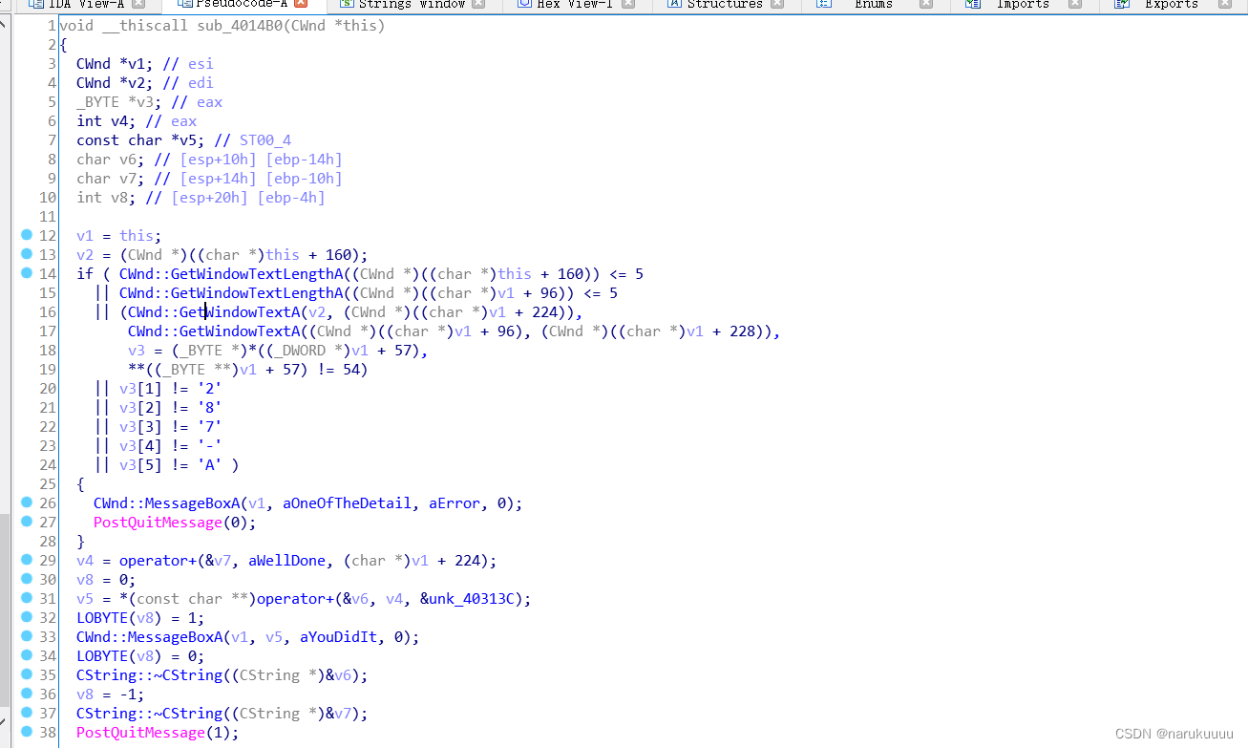Toggle breakpoint dot on line 33
The width and height of the screenshot is (1248, 748).
(27, 636)
